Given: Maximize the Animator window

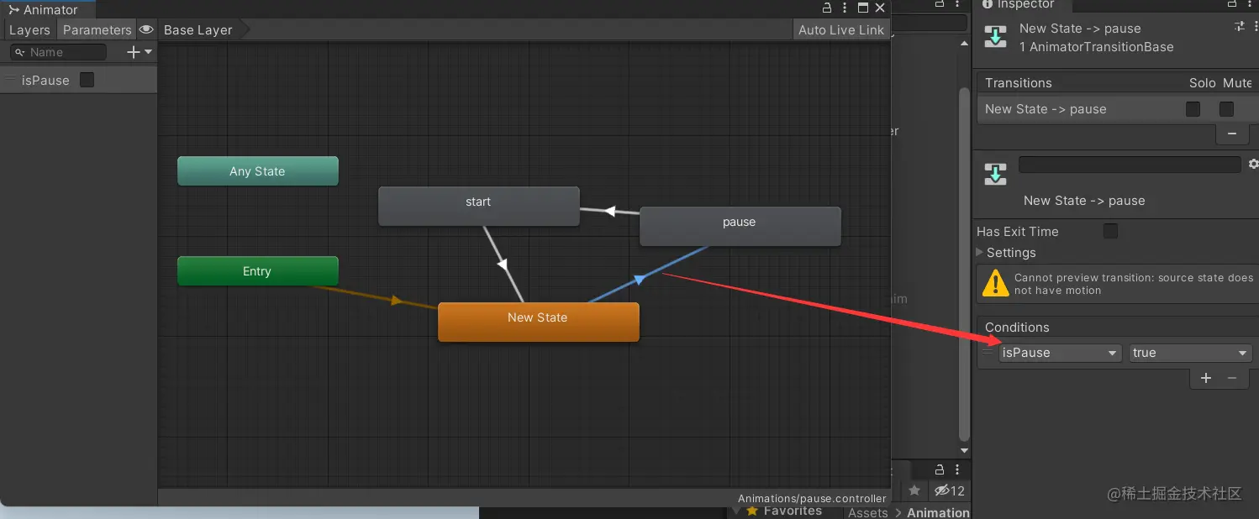Looking at the screenshot, I should [x=862, y=8].
